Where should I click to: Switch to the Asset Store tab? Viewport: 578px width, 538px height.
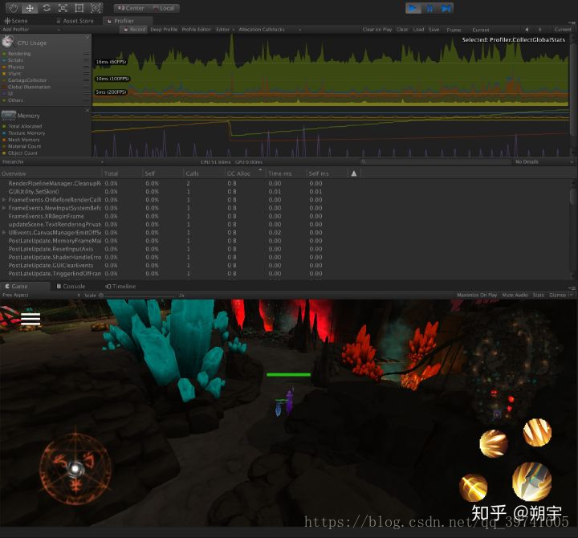(75, 21)
